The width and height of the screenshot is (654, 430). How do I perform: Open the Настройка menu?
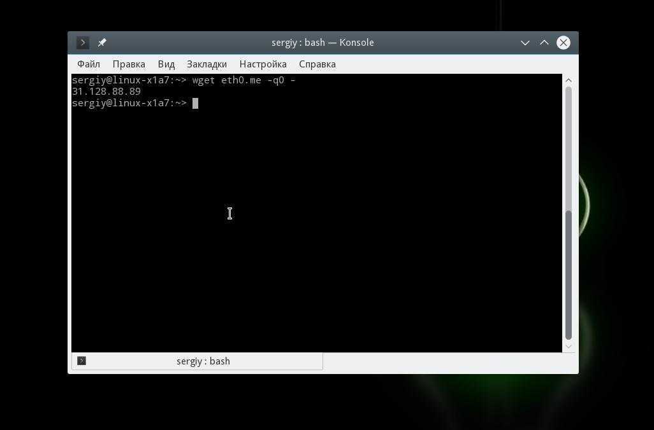263,64
